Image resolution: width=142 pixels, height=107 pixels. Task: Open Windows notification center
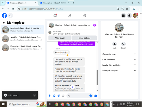[137, 104]
